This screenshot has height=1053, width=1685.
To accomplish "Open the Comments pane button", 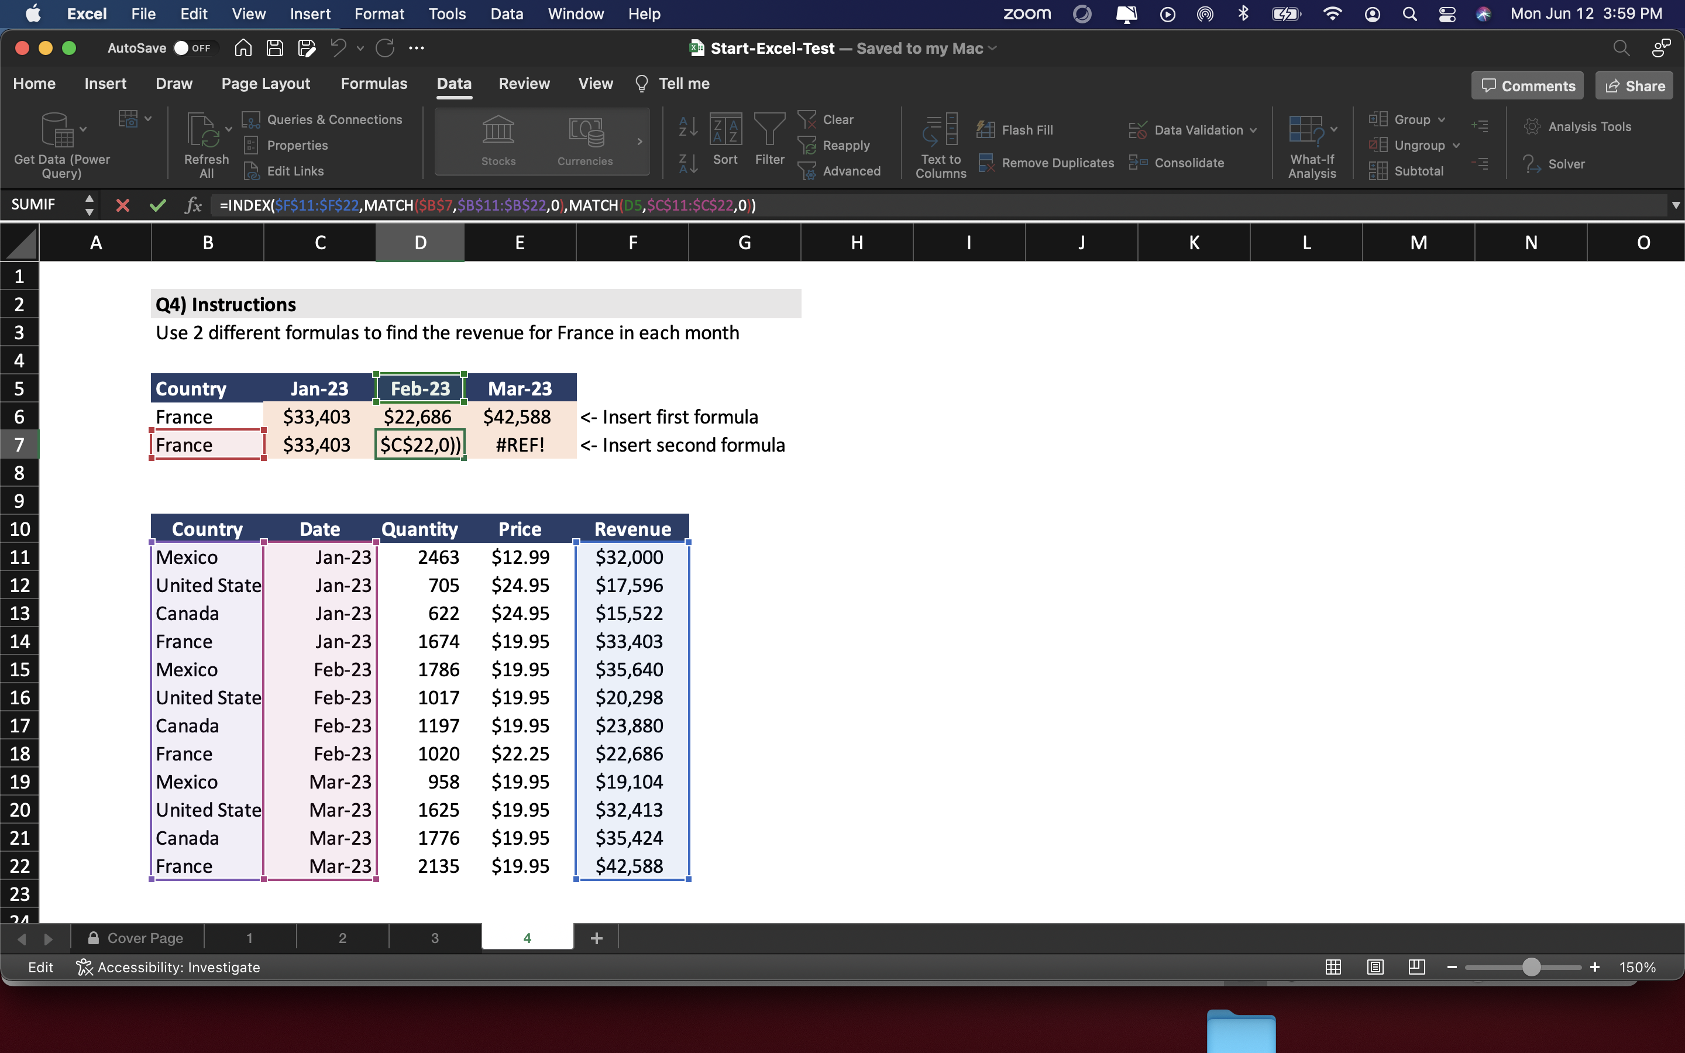I will 1527,85.
